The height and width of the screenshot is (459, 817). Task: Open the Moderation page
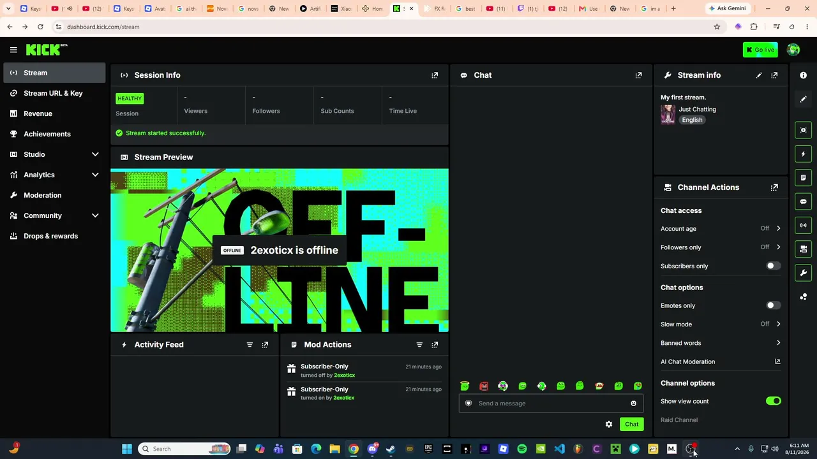coord(54,195)
